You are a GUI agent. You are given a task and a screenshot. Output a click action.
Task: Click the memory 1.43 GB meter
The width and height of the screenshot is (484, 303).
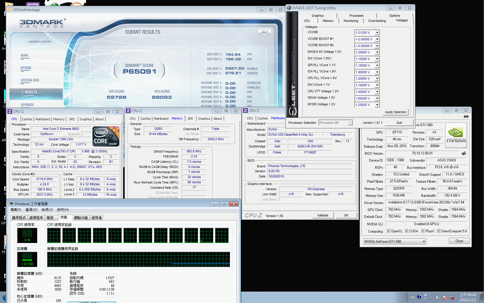pyautogui.click(x=27, y=259)
